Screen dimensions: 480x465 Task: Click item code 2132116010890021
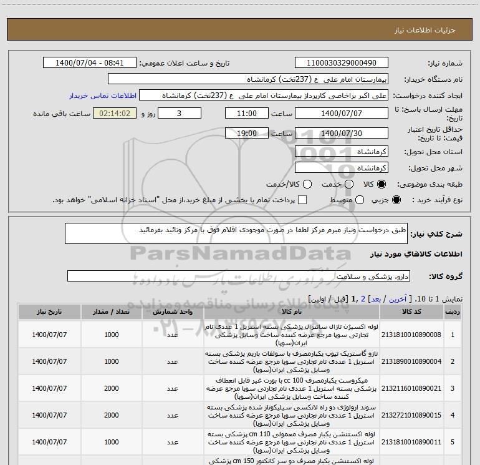tap(411, 388)
